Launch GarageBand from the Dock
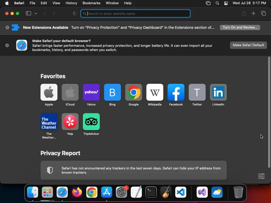 coord(166,192)
